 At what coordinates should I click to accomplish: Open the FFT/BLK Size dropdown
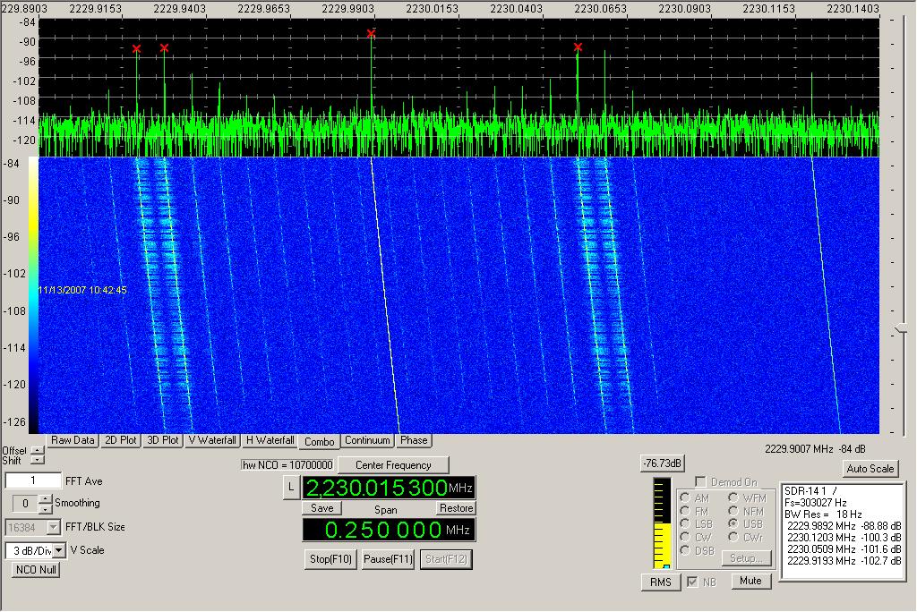click(53, 527)
